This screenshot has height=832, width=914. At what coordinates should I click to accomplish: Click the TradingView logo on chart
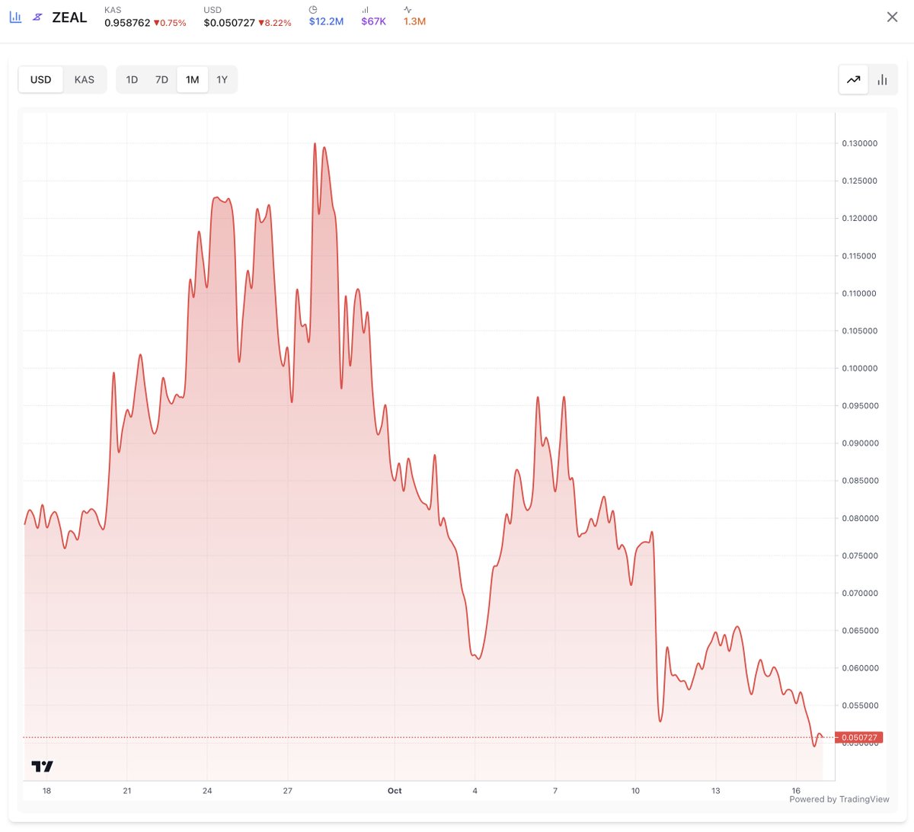42,766
